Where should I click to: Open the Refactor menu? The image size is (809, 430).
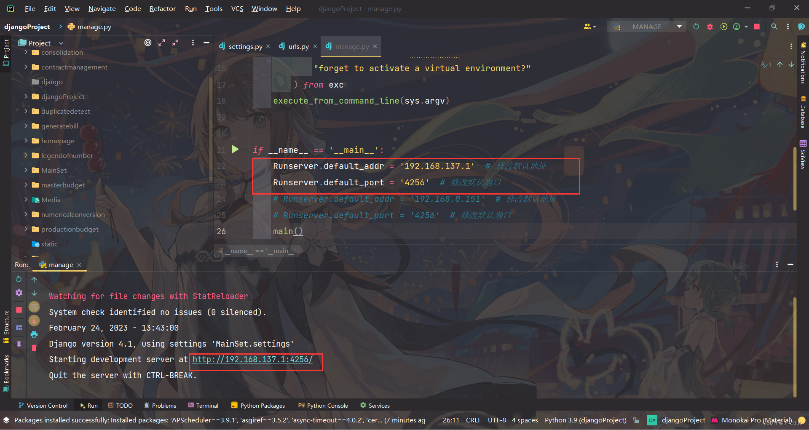pos(162,8)
